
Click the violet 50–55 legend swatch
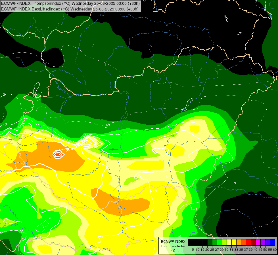point(268,242)
